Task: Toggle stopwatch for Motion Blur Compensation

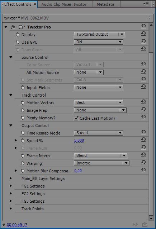Action: [23, 171]
